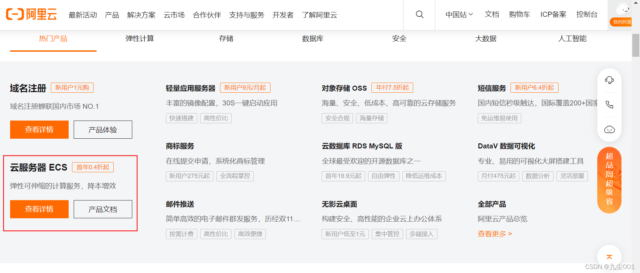This screenshot has width=640, height=273.
Task: Open the 最新活动 menu
Action: 83,15
